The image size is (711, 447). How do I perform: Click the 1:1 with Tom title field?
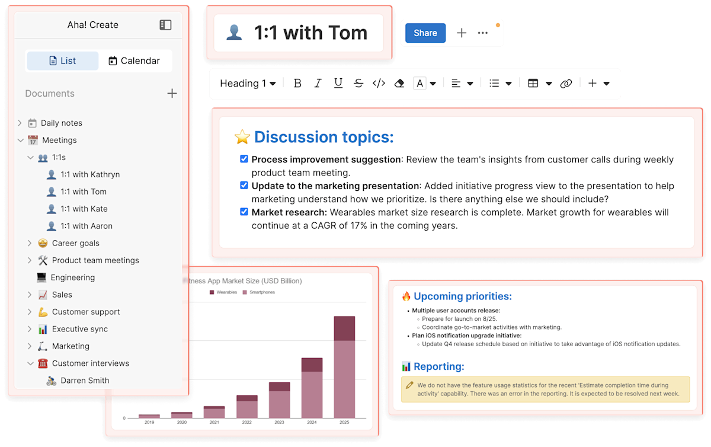point(299,33)
